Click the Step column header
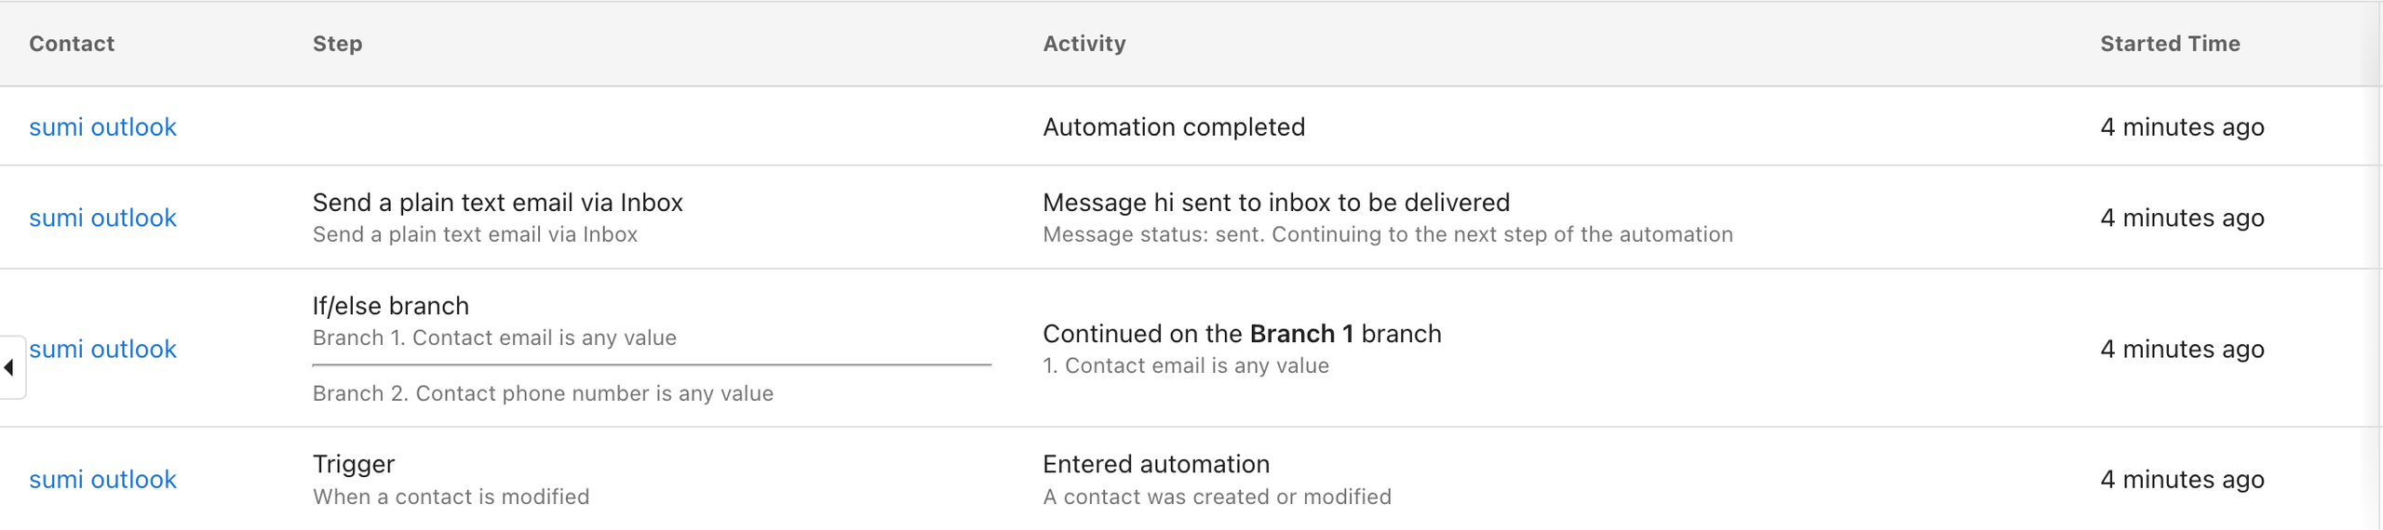 [x=337, y=44]
